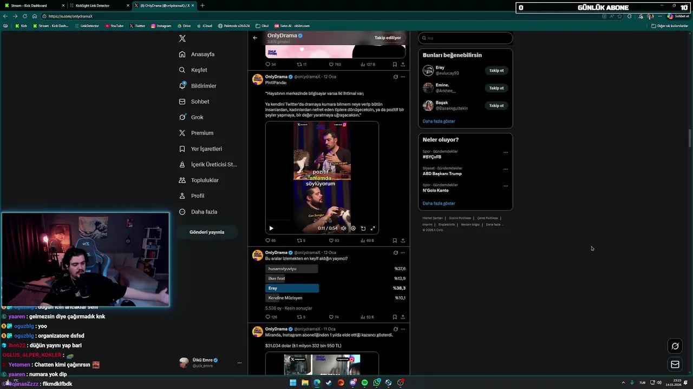Screen dimensions: 693x389
Task: Show more trends under Neler oluyor
Action: click(439, 204)
